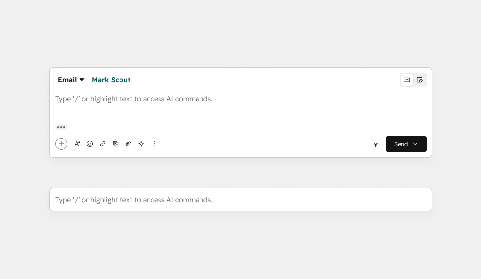
Task: Insert an image into the email
Action: pyautogui.click(x=116, y=144)
